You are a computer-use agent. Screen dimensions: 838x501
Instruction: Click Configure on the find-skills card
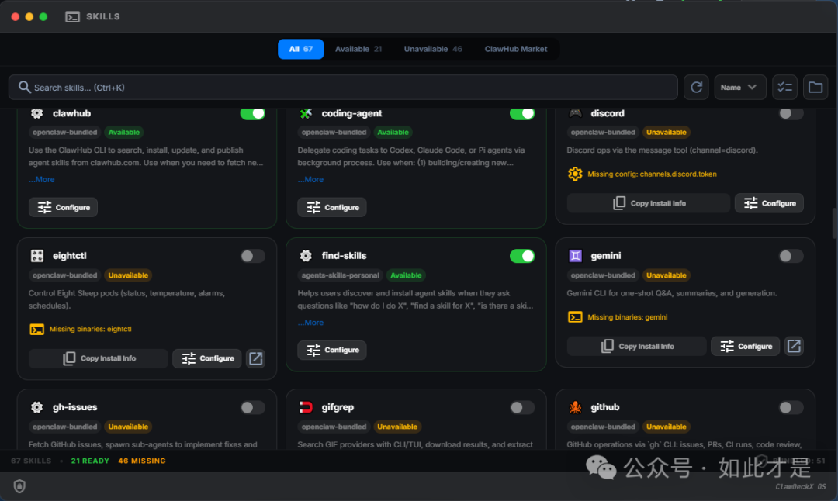[x=332, y=350]
